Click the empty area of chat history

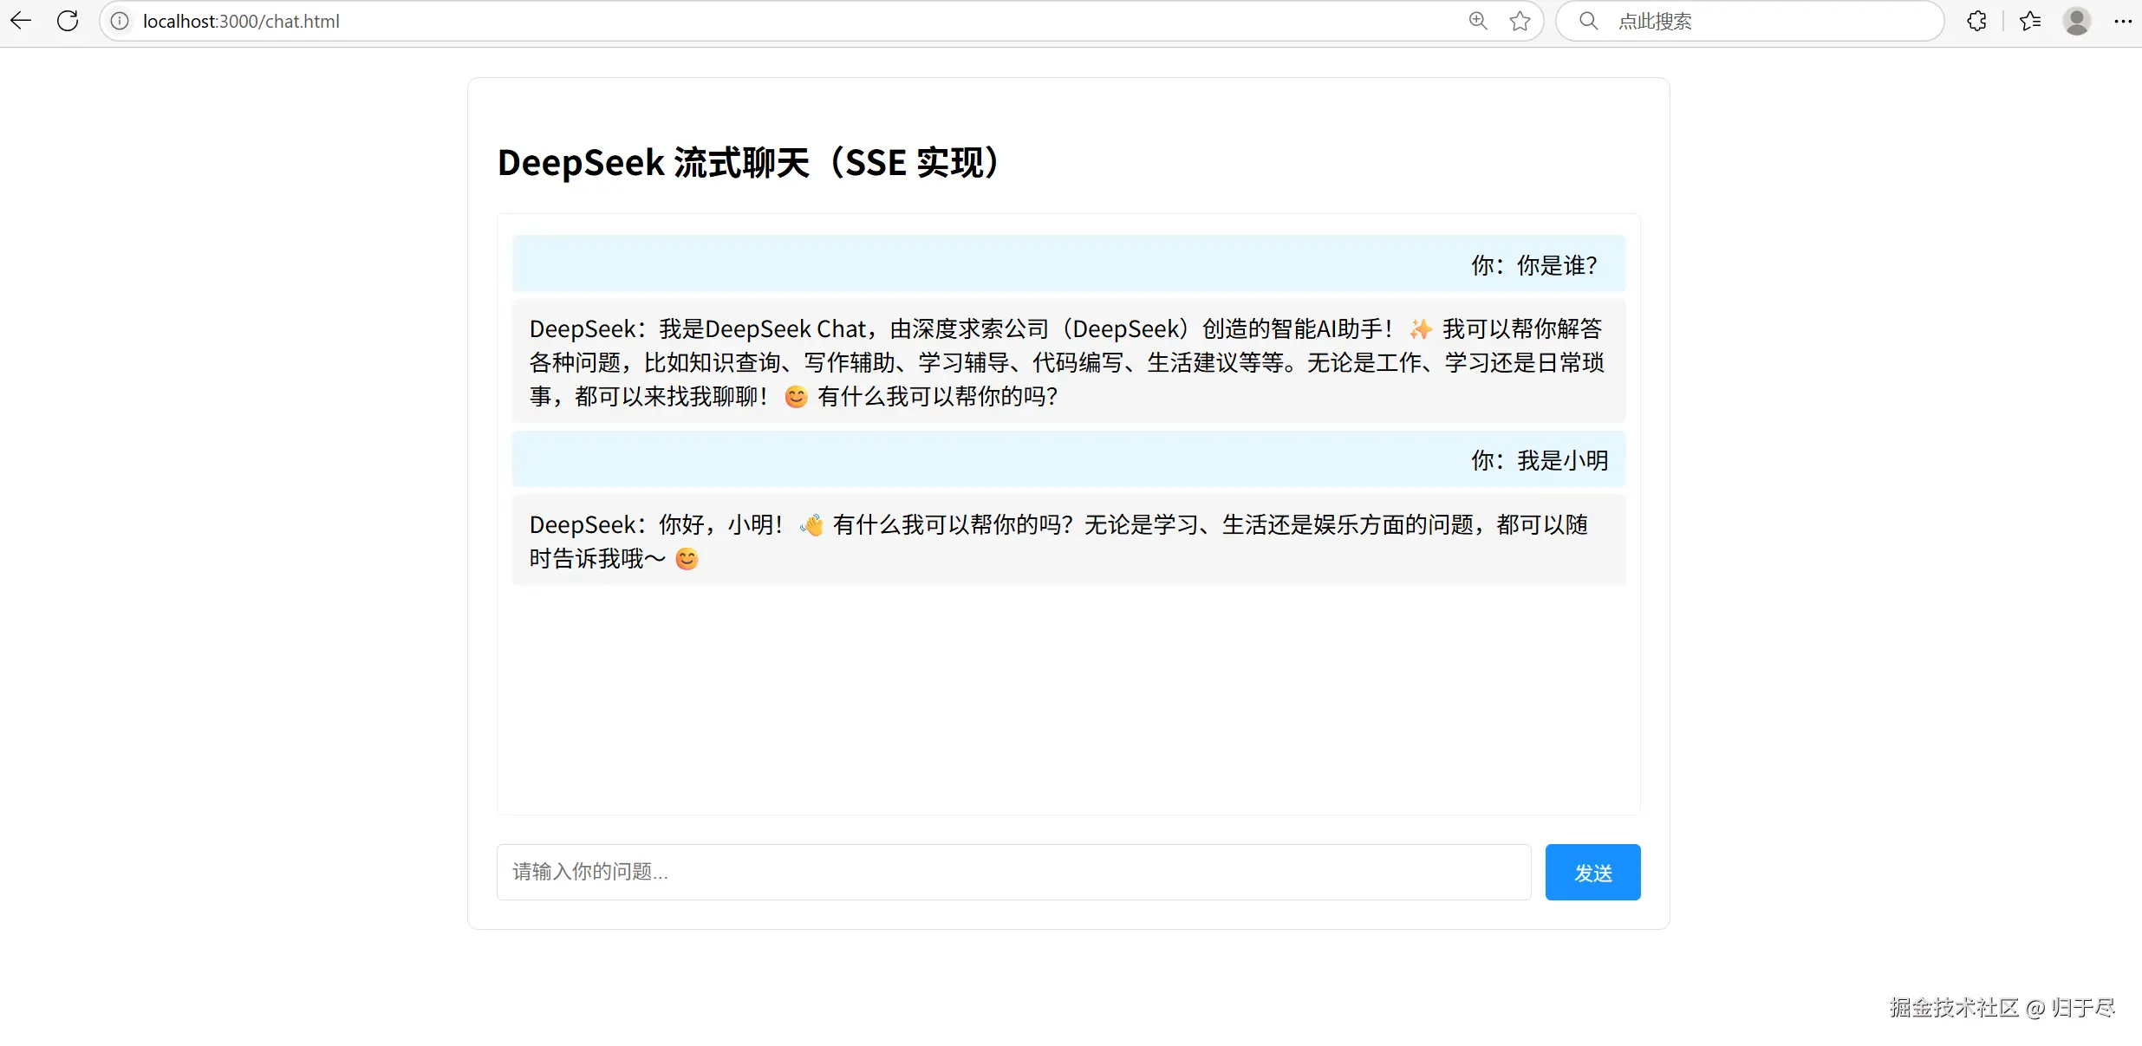(1068, 702)
